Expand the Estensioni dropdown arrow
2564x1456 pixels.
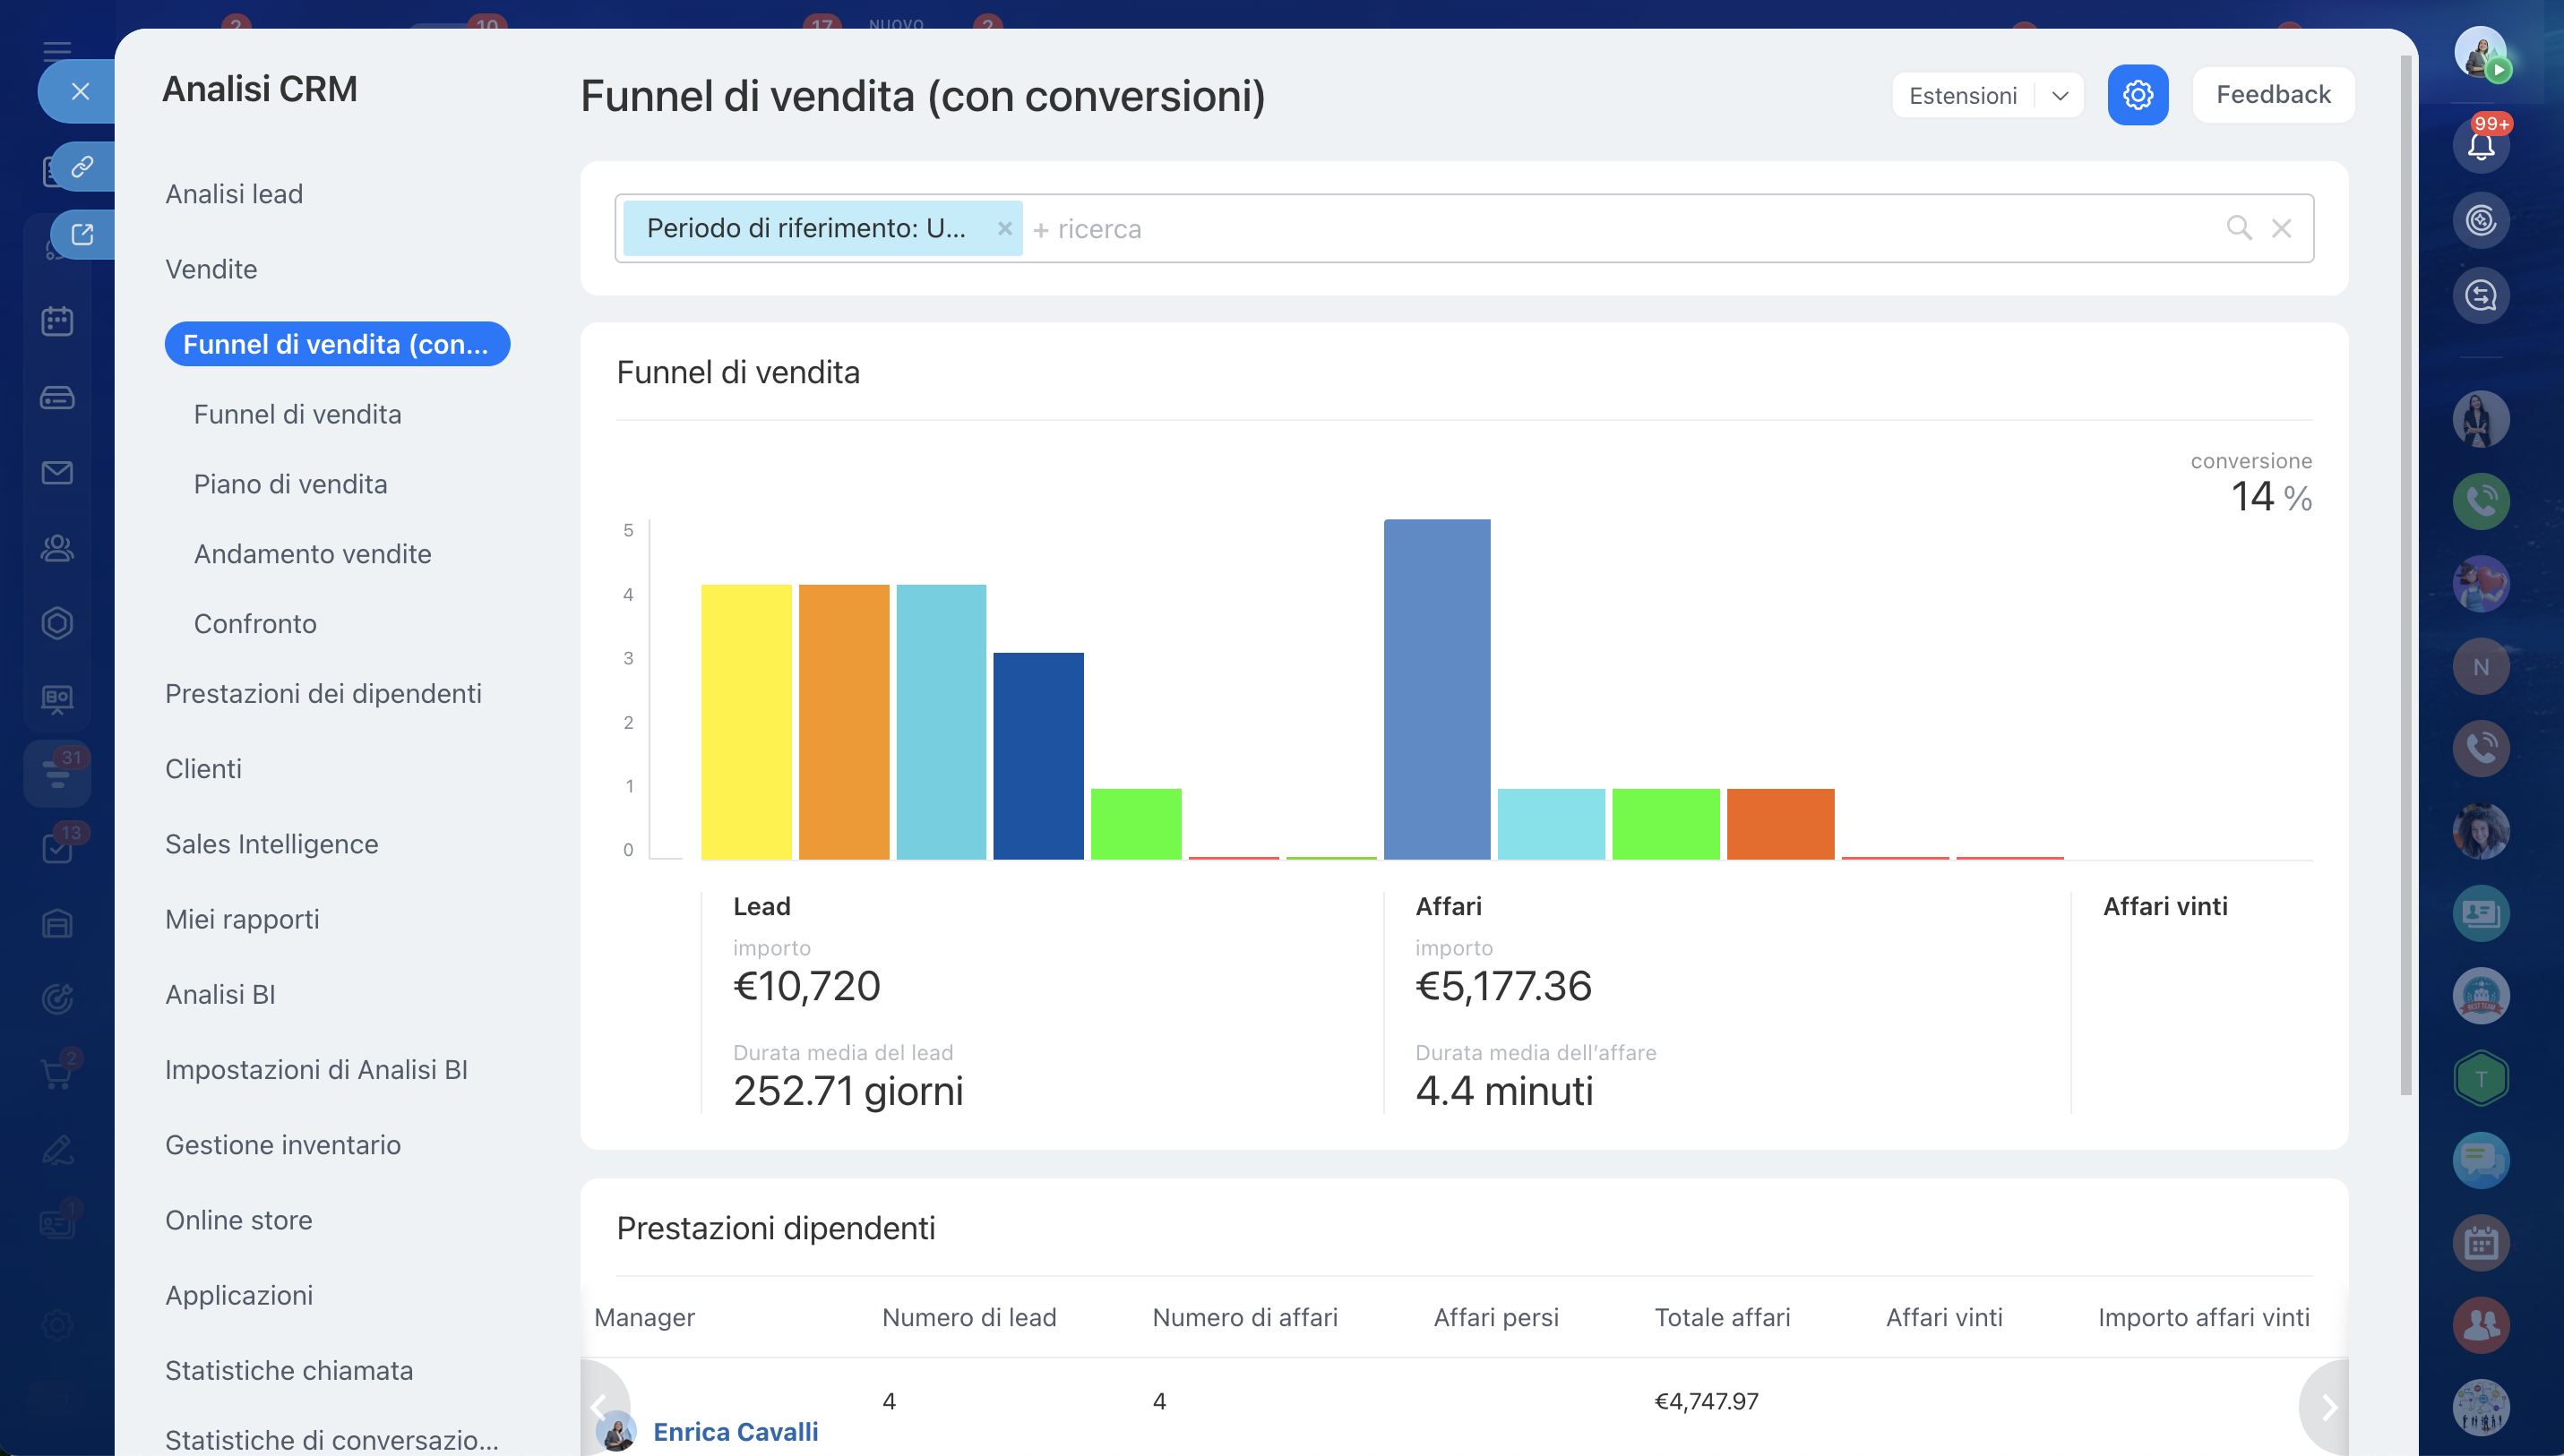(2060, 96)
